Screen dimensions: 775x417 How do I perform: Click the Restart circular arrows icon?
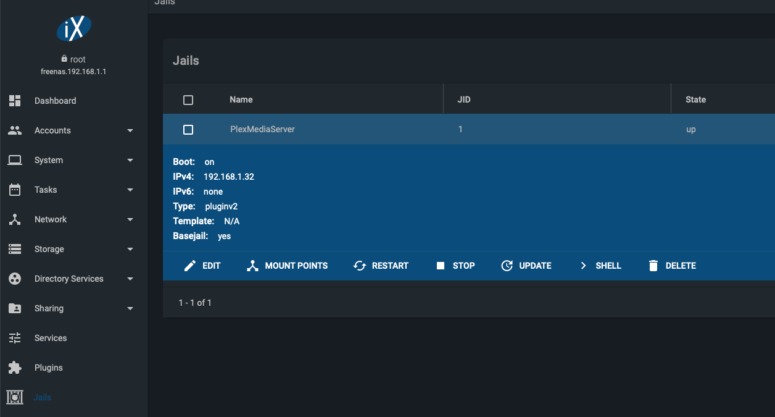click(x=360, y=266)
